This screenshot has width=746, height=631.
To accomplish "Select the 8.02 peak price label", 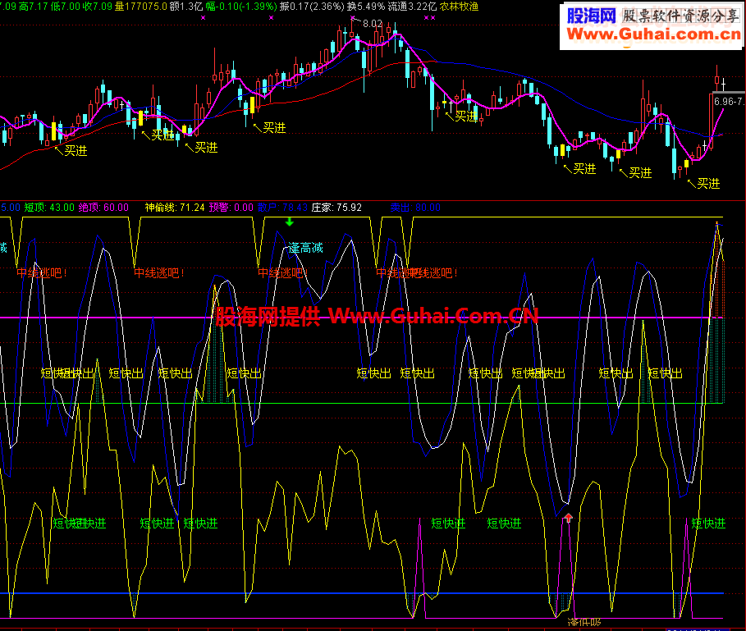I will point(373,24).
